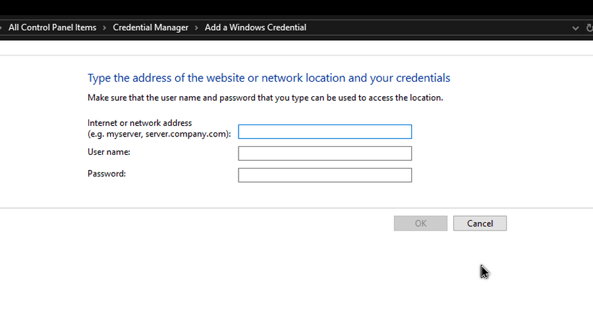593x309 pixels.
Task: Expand chevron after Credential Manager breadcrumb
Action: [x=196, y=28]
